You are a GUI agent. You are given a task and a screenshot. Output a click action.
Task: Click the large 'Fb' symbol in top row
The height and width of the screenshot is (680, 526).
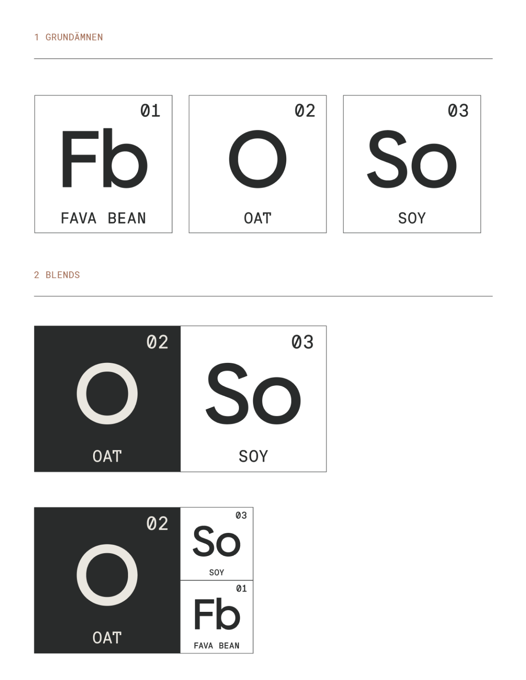tap(104, 158)
